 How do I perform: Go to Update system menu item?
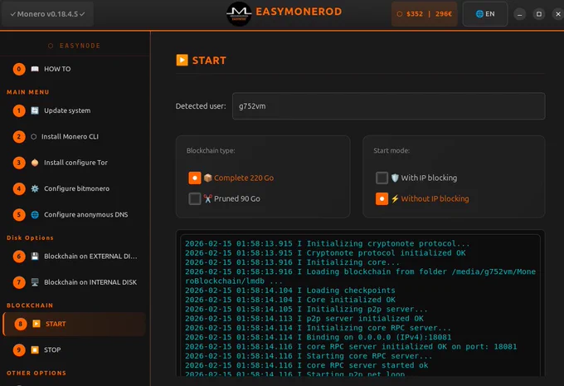click(x=75, y=110)
